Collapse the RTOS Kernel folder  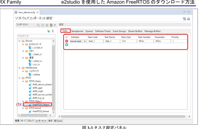23,108
